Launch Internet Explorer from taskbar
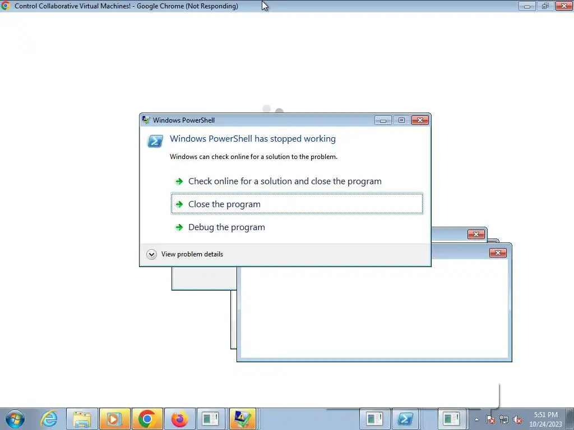The image size is (574, 430). tap(49, 419)
